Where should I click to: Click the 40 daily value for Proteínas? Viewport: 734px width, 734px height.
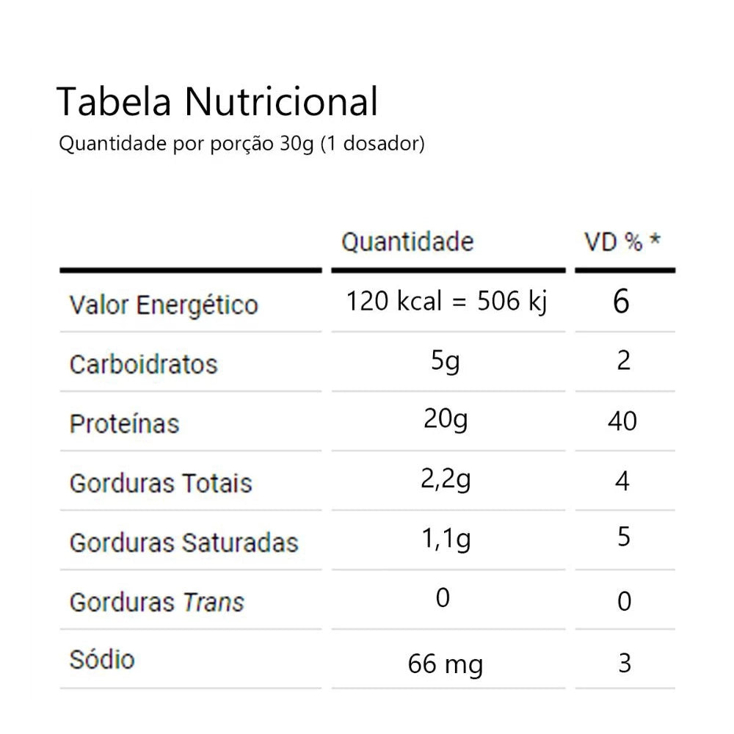click(x=622, y=421)
